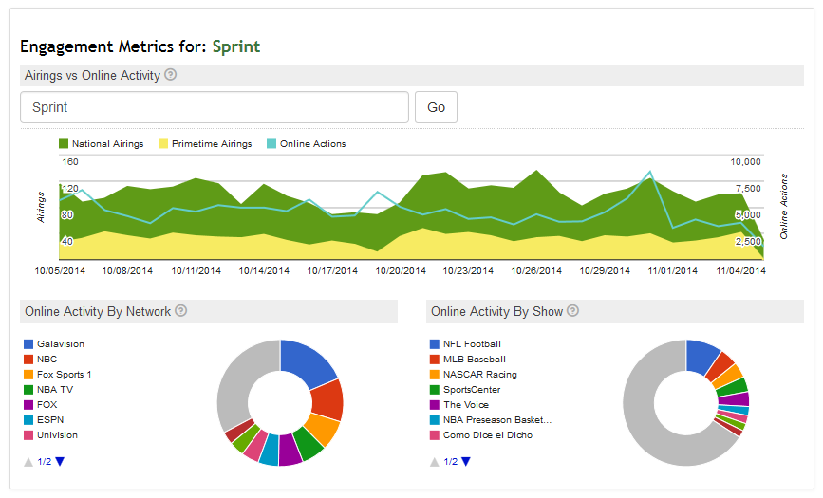Select the NFL Football blue swatch
This screenshot has height=498, width=823.
(x=435, y=344)
